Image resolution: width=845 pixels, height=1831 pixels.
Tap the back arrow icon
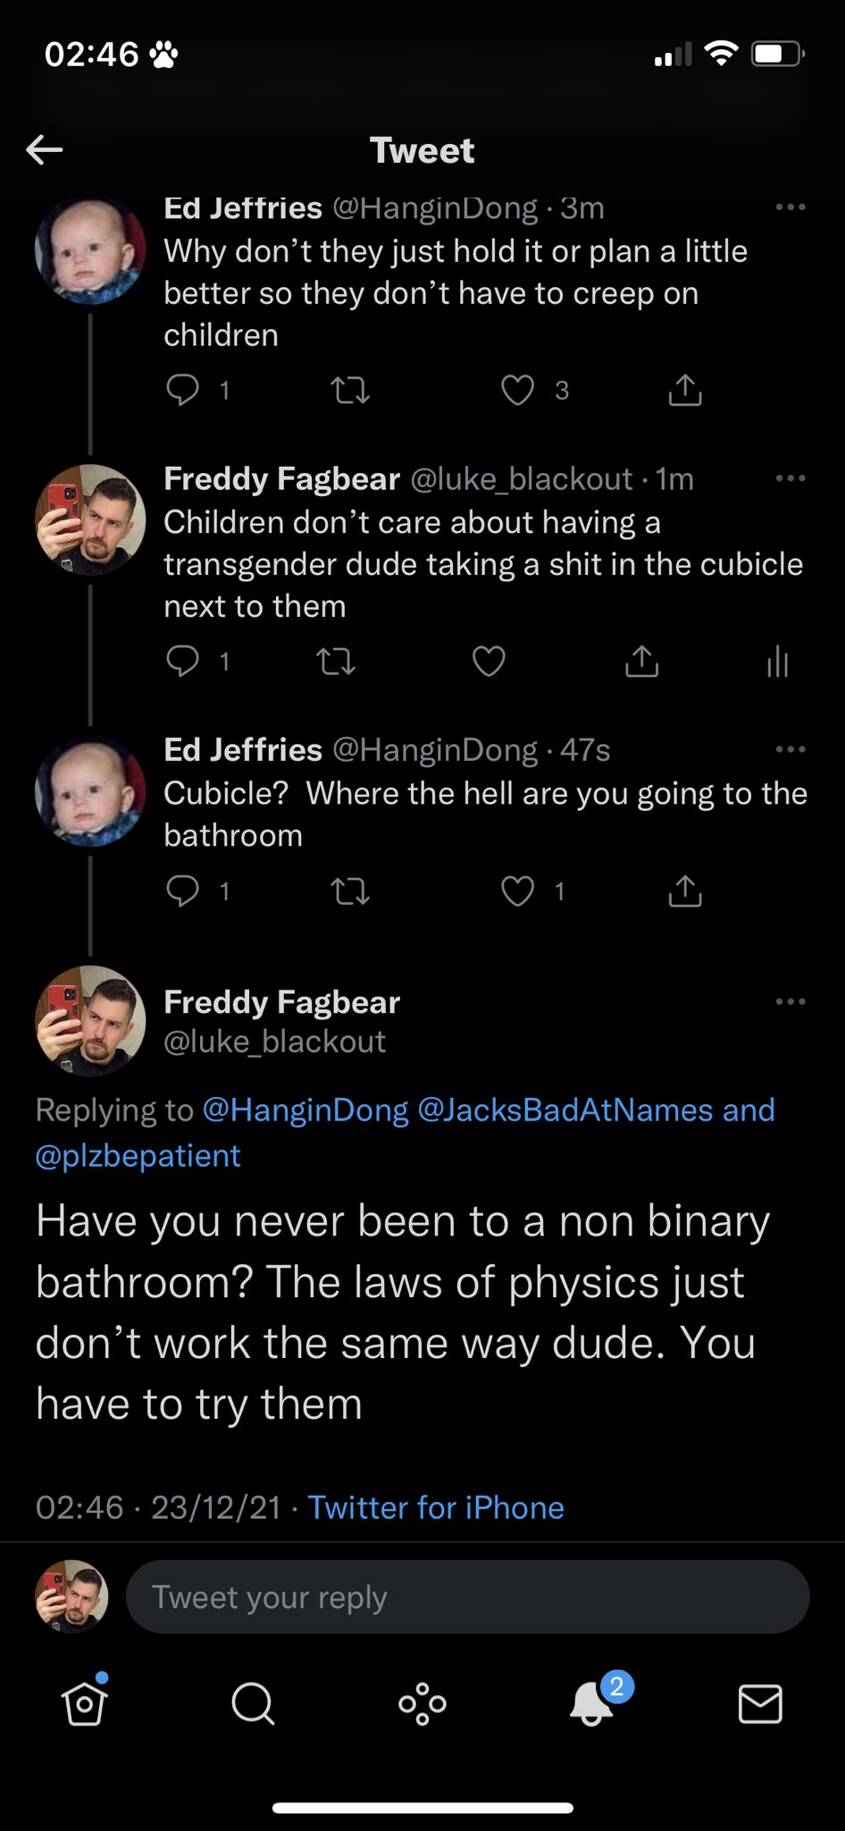(x=45, y=149)
